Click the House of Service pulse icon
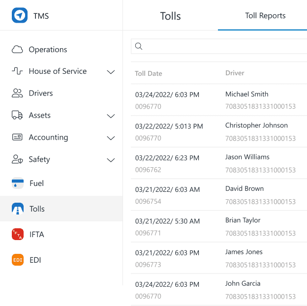Viewport: 307px width, 306px height. [17, 71]
